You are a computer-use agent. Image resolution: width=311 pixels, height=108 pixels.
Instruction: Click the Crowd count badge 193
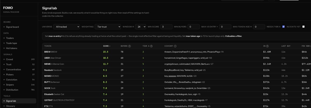[33, 59]
